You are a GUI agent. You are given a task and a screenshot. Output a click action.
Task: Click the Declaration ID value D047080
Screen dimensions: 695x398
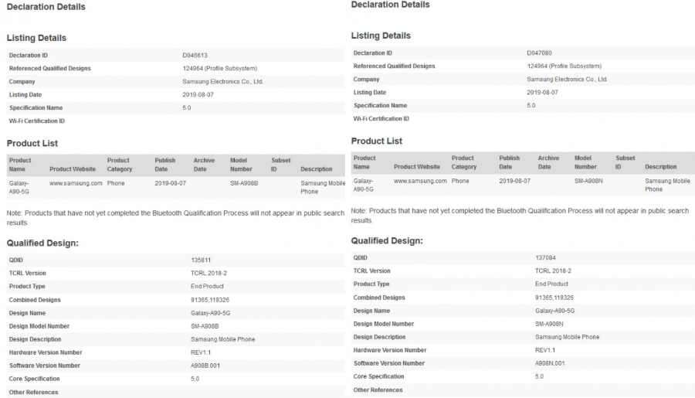point(539,53)
